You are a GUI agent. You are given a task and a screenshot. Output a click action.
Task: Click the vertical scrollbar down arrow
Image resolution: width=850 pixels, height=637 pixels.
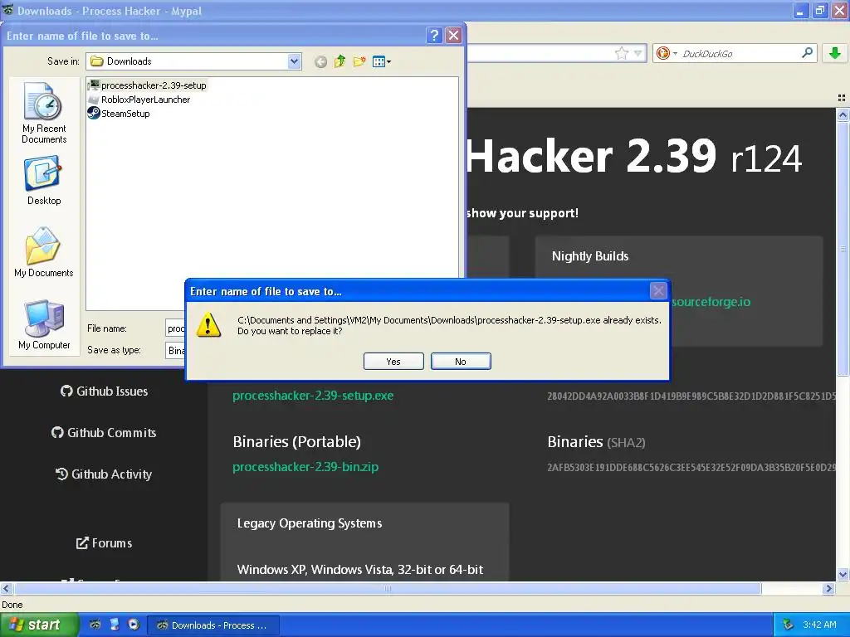click(x=843, y=574)
